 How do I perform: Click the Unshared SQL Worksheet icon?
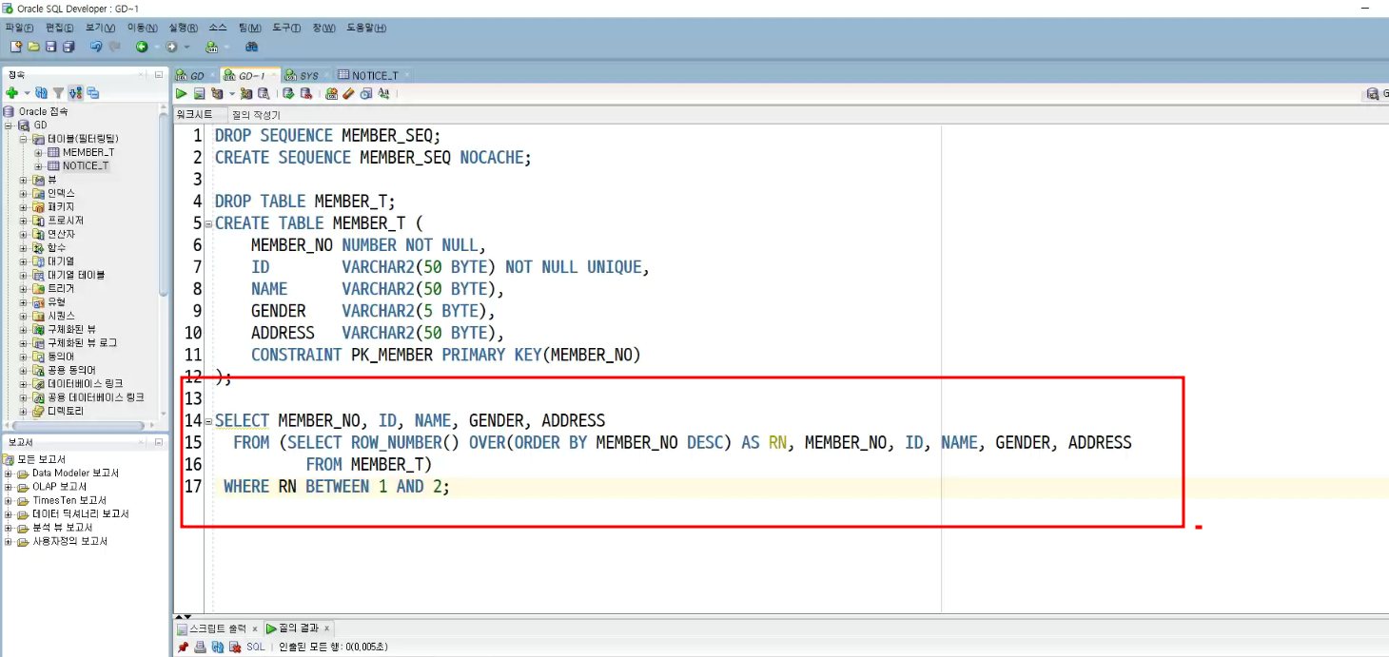coord(331,93)
